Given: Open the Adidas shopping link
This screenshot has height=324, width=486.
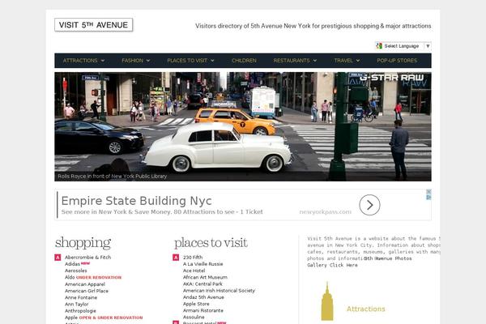Looking at the screenshot, I should tap(72, 264).
